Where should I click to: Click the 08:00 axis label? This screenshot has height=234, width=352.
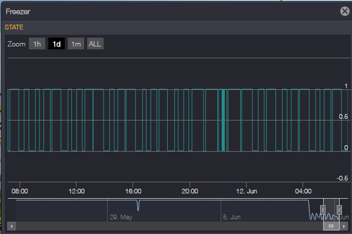point(20,191)
